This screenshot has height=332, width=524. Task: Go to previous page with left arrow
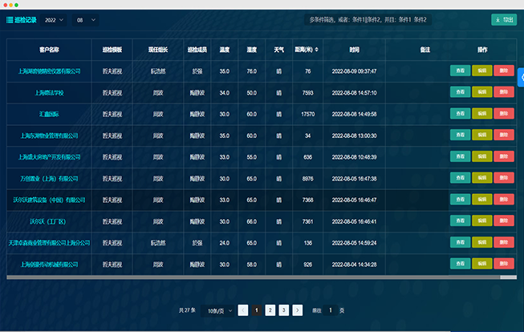tap(243, 310)
